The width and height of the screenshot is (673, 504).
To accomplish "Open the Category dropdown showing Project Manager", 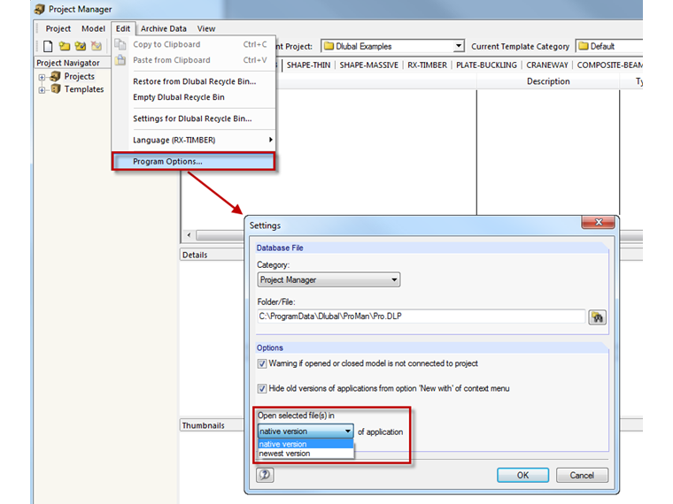I will point(329,280).
